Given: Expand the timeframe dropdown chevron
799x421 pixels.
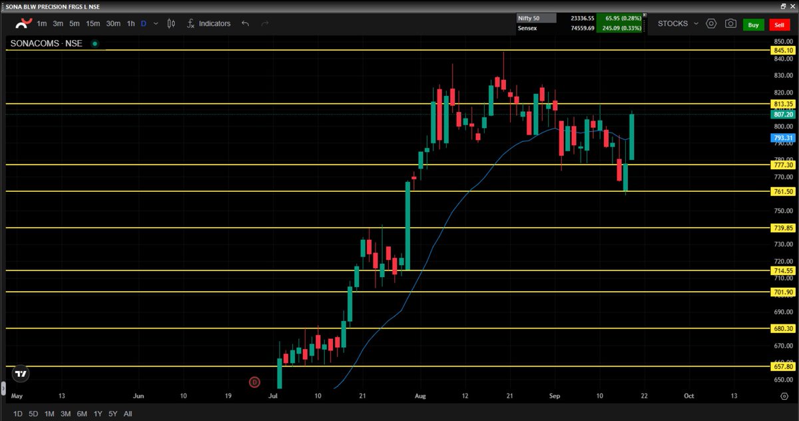Looking at the screenshot, I should (156, 23).
